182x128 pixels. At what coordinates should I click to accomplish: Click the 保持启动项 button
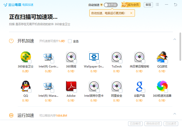click(x=153, y=123)
